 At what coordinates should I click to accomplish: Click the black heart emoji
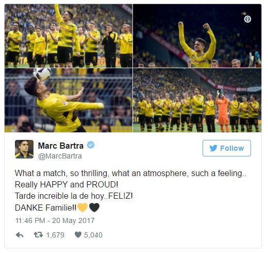pyautogui.click(x=94, y=208)
